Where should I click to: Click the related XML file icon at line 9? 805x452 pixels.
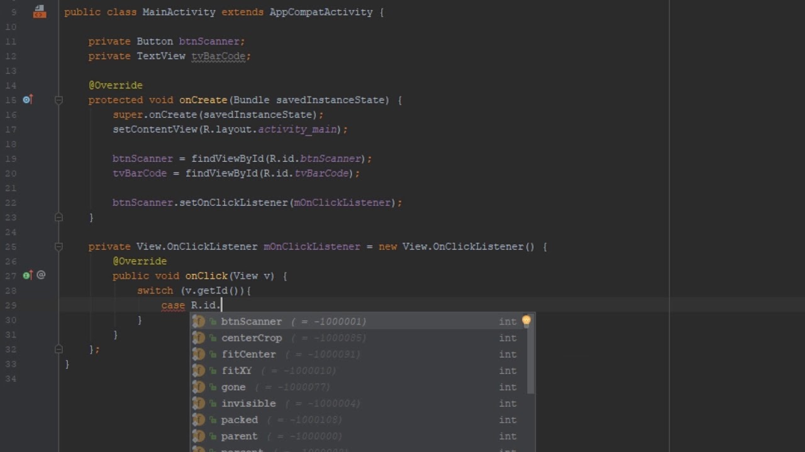[40, 11]
